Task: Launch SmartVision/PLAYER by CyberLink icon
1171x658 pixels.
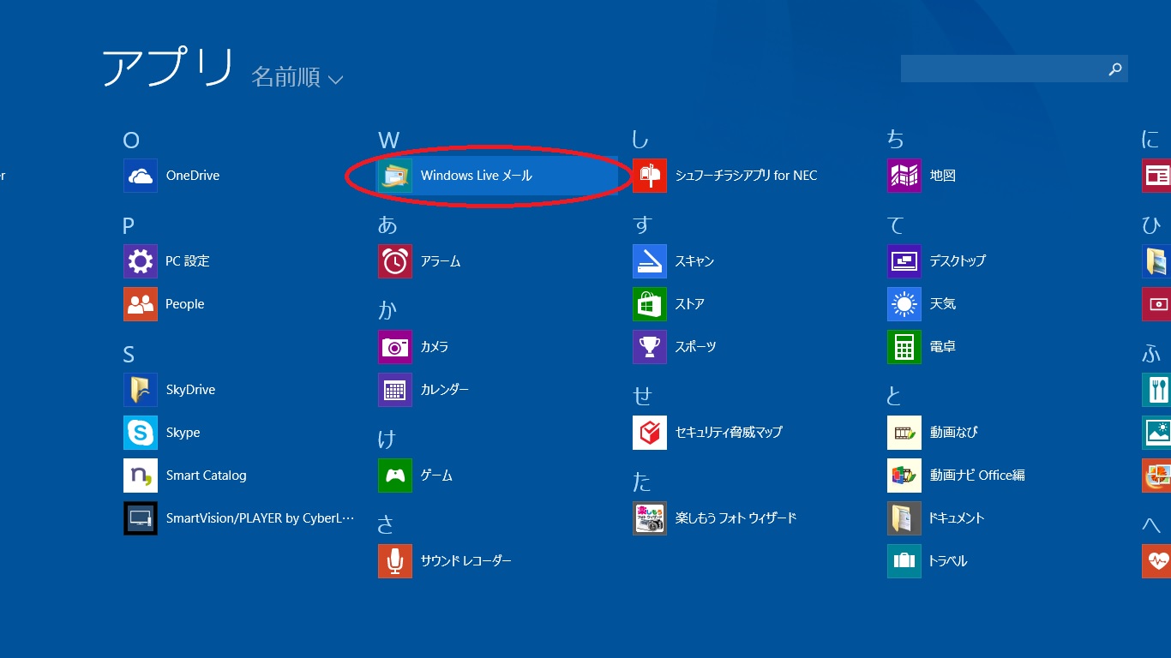Action: pos(141,518)
